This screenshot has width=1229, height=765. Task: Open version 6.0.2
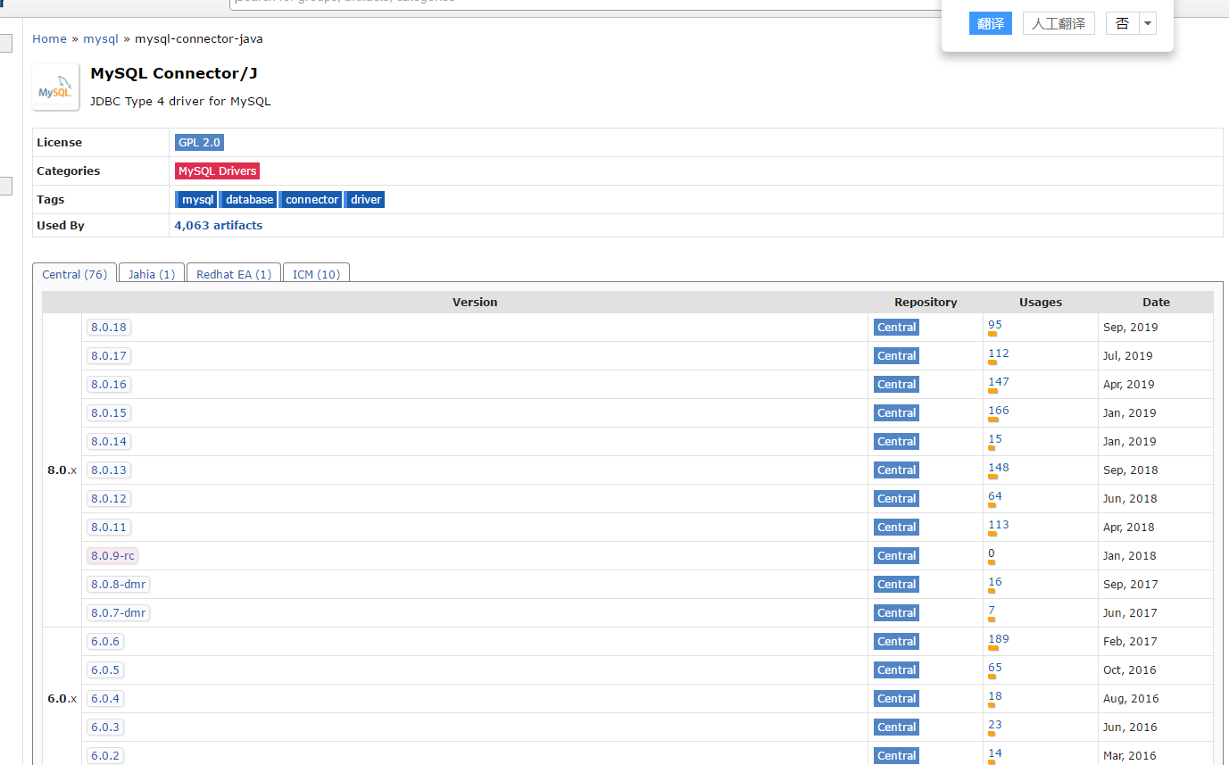click(x=105, y=755)
